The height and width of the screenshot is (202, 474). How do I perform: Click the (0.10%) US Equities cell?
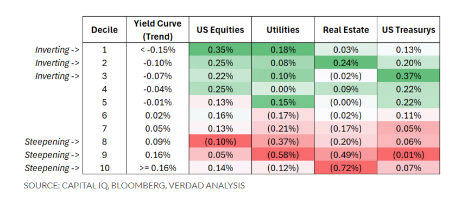click(220, 141)
